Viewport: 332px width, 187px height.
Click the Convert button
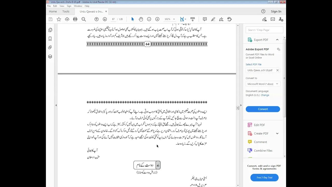tap(263, 109)
